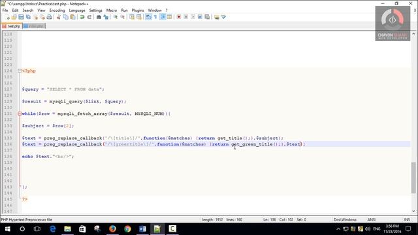Viewport: 418px width, 235px height.
Task: Open the Window menu
Action: 155,10
